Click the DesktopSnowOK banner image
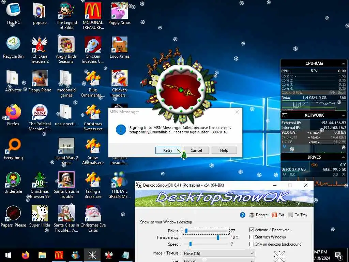This screenshot has height=262, width=349. 224,198
